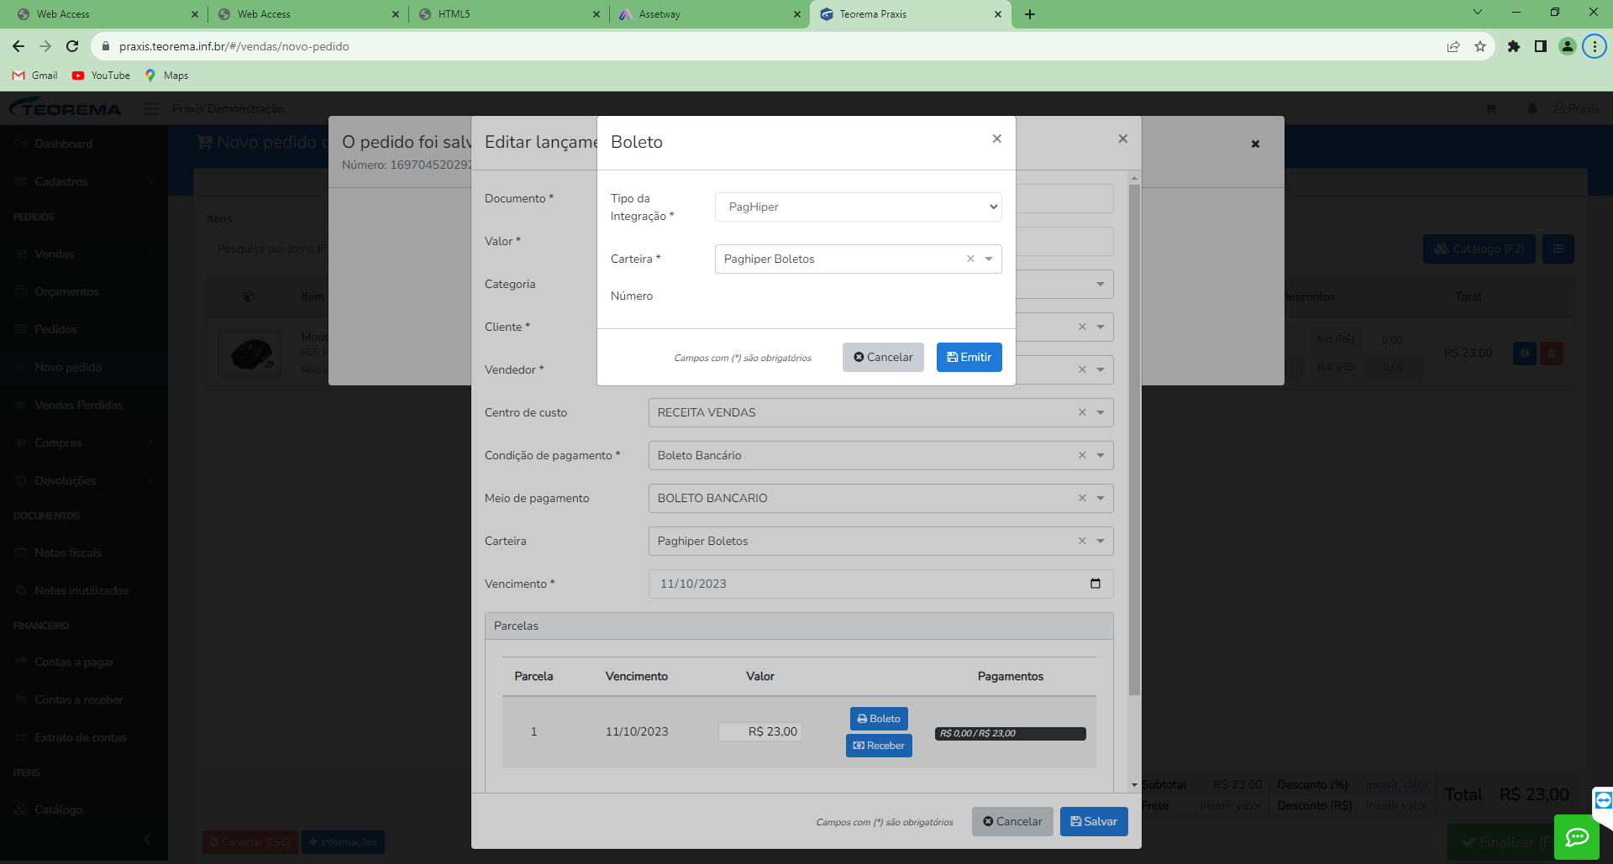The height and width of the screenshot is (864, 1613).
Task: Bookmark this page with star icon
Action: coord(1480,46)
